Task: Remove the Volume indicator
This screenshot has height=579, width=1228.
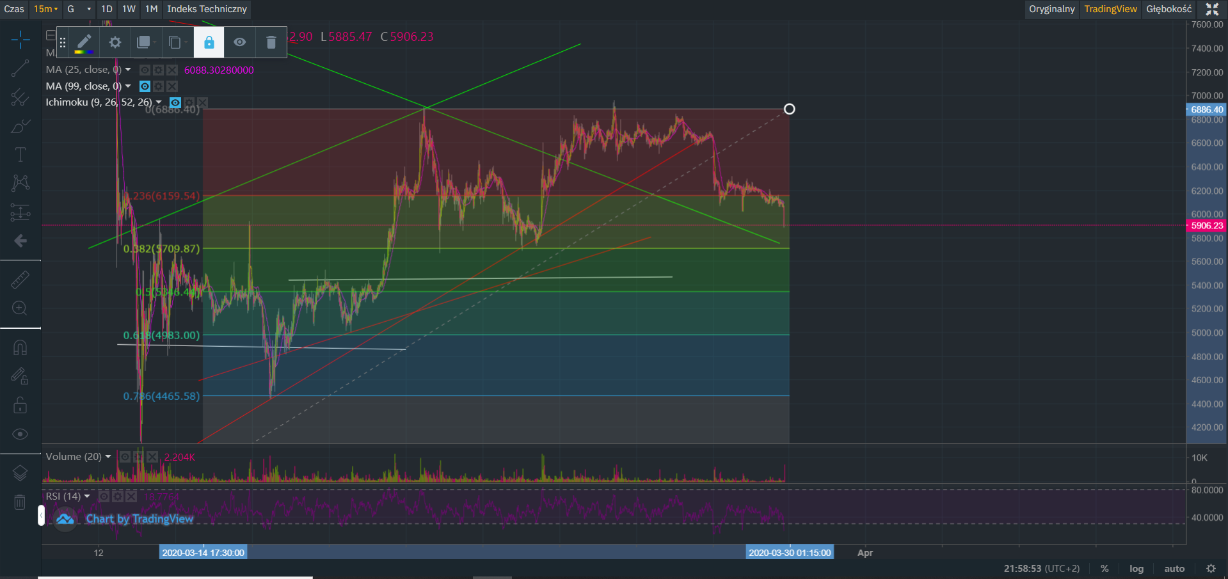Action: point(152,457)
